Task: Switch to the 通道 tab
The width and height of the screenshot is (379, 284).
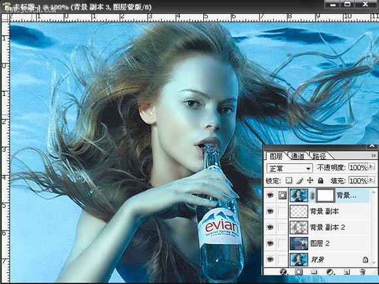Action: 297,156
